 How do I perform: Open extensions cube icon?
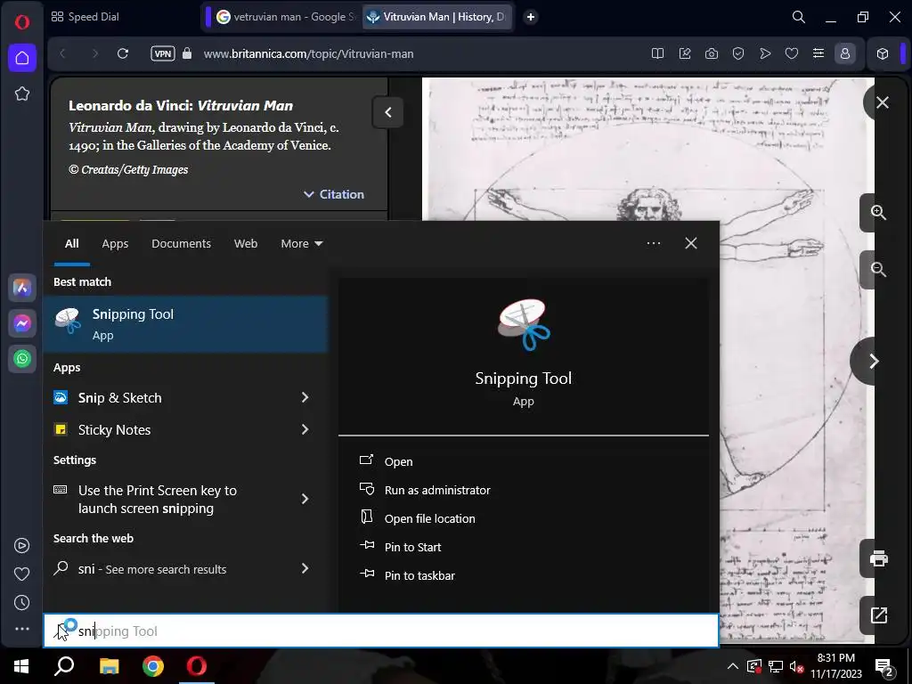(883, 53)
